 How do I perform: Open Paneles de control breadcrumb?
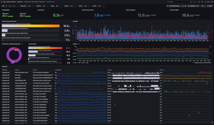click(x=11, y=2)
